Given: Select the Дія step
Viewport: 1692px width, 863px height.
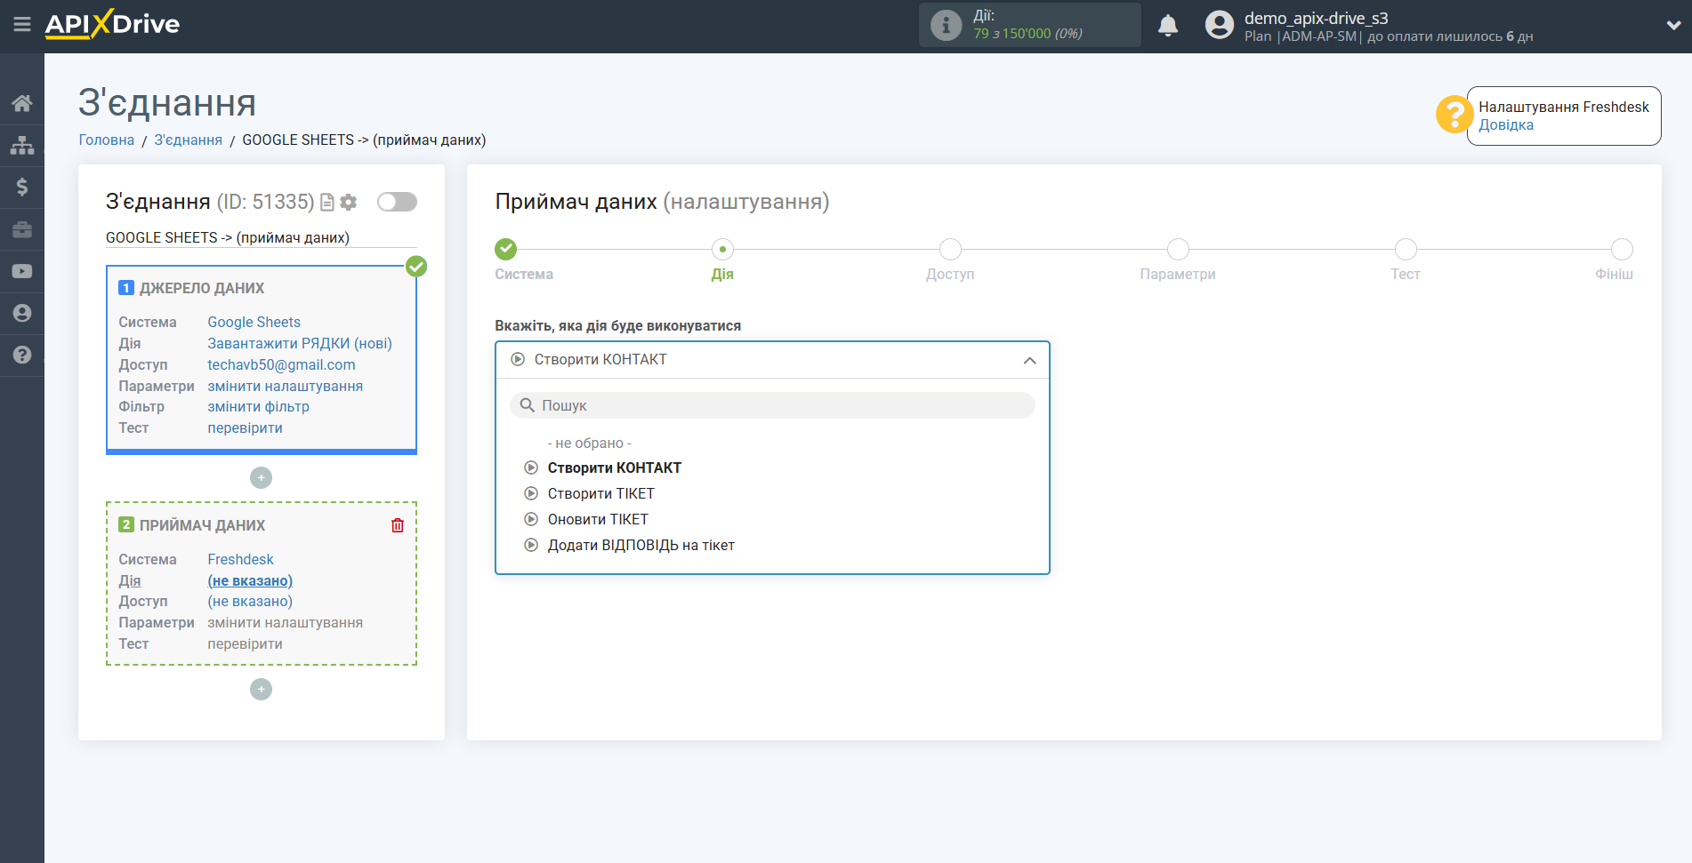Looking at the screenshot, I should [x=722, y=250].
